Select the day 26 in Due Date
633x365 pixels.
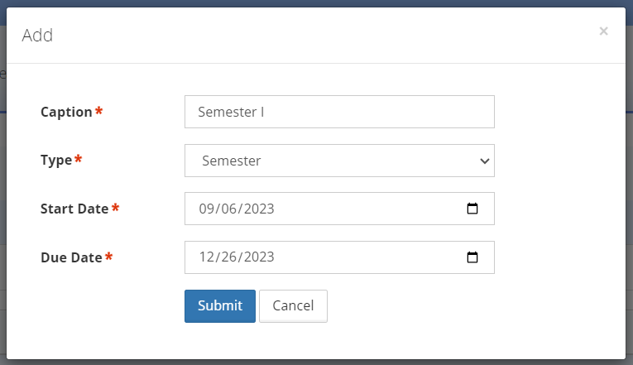(229, 257)
